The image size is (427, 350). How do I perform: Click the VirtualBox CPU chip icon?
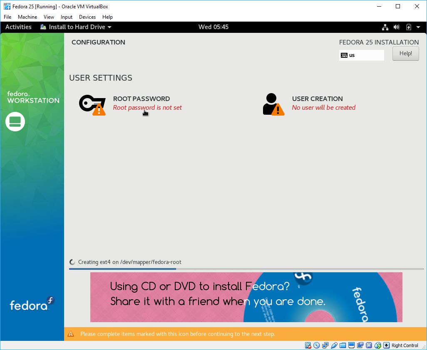[x=369, y=345]
